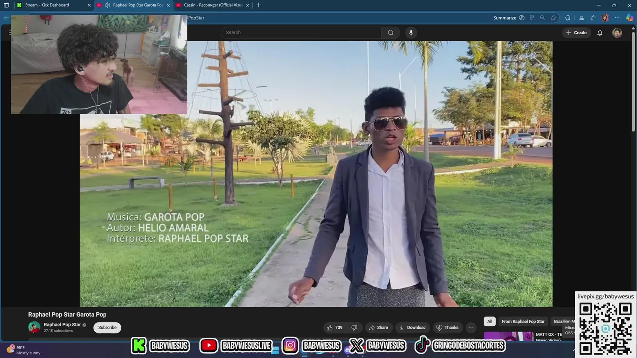This screenshot has width=637, height=358.
Task: Mute the Raphael Pop Star tab audio
Action: point(107,5)
